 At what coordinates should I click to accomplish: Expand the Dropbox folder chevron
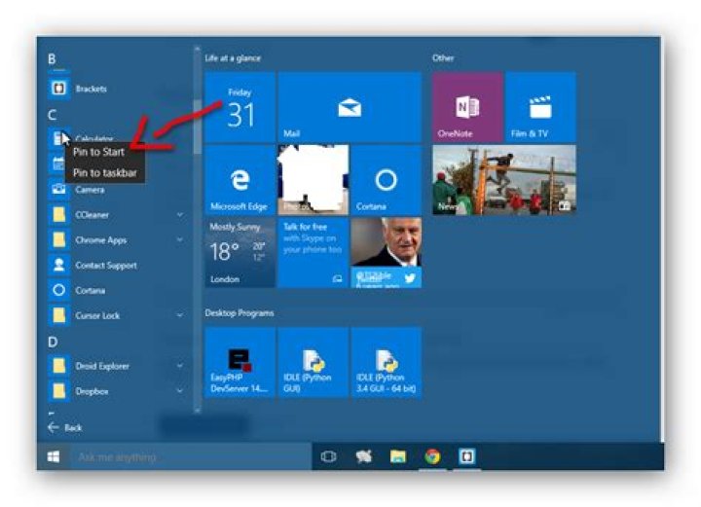[x=180, y=391]
